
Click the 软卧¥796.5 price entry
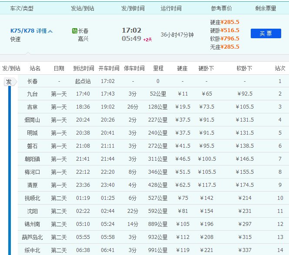pos(225,39)
